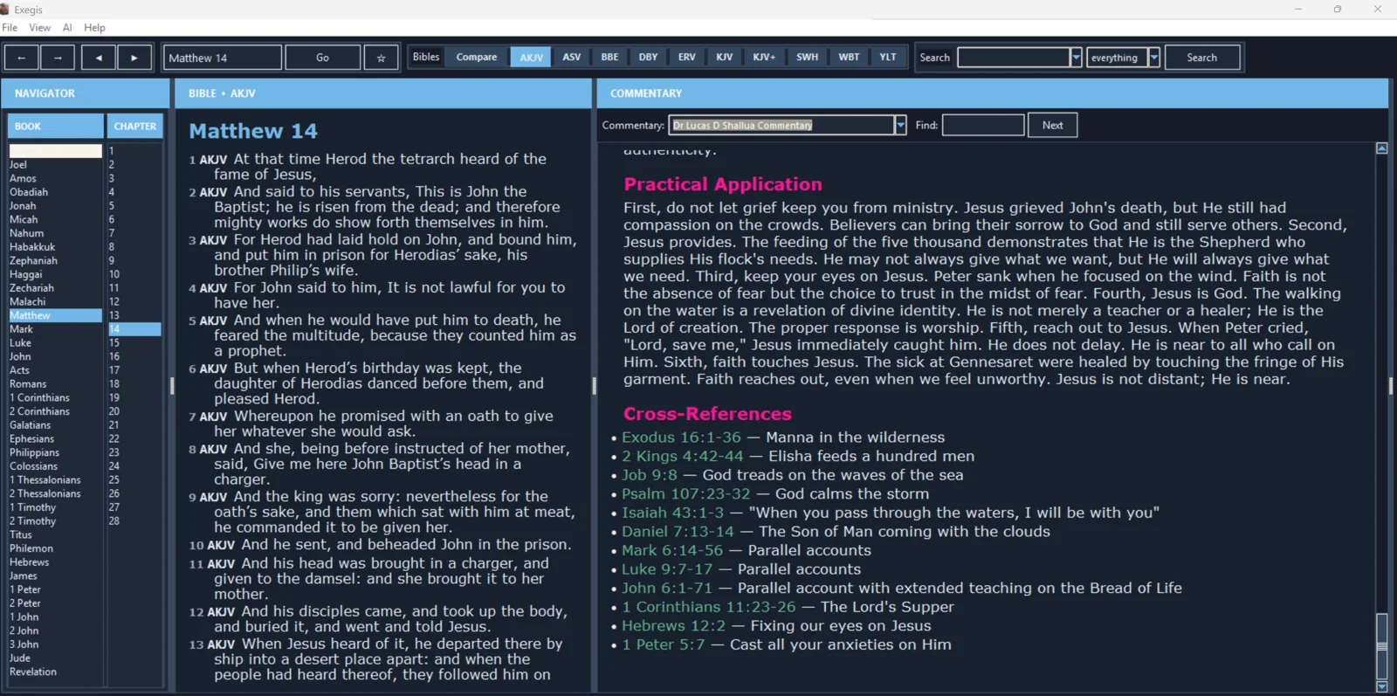The width and height of the screenshot is (1397, 696).
Task: Select the SWH Bible version
Action: 808,57
